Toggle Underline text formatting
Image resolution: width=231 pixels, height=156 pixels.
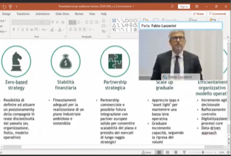tap(23, 30)
